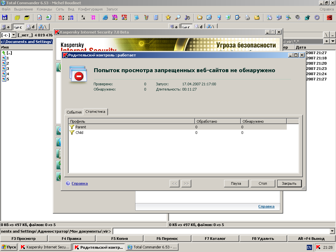336x252 pixels.
Task: Click the Пауза button
Action: (x=236, y=183)
